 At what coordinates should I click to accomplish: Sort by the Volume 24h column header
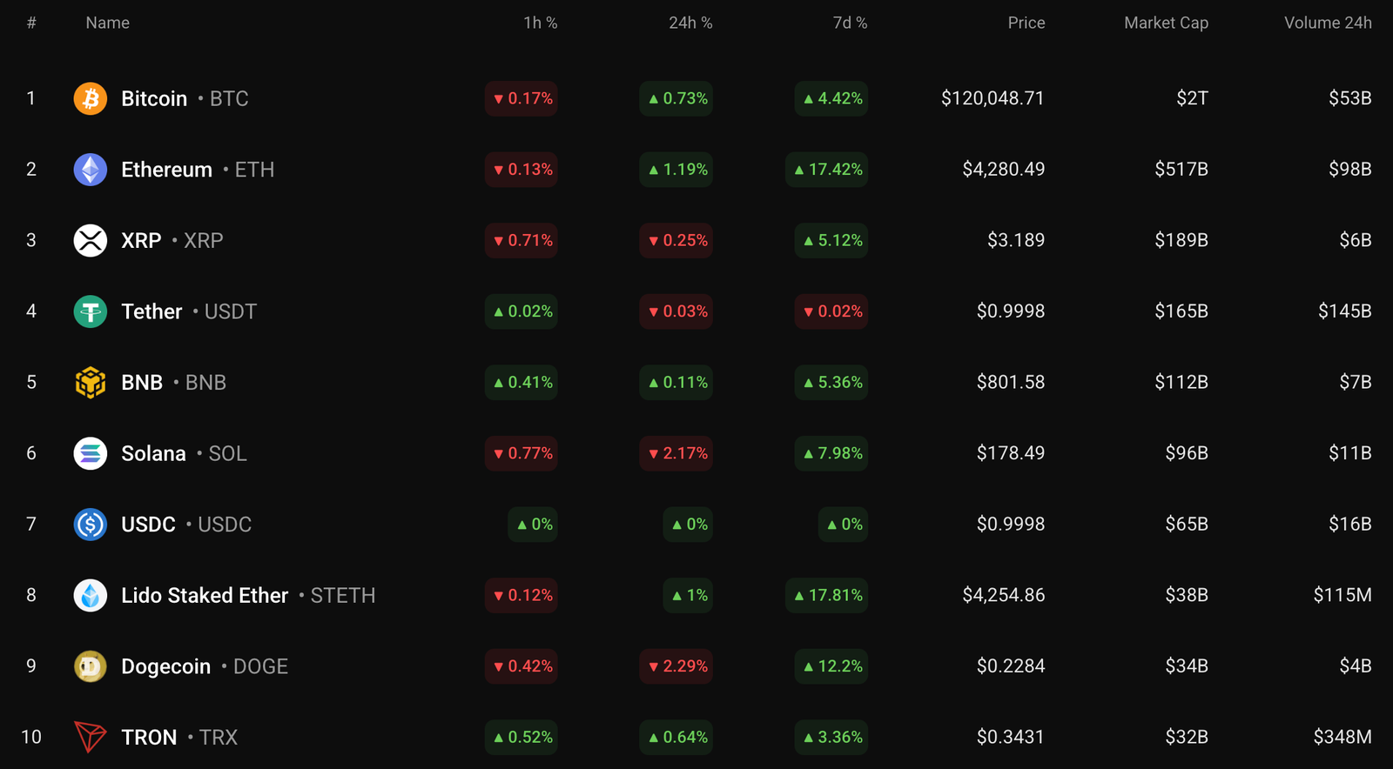pos(1328,23)
